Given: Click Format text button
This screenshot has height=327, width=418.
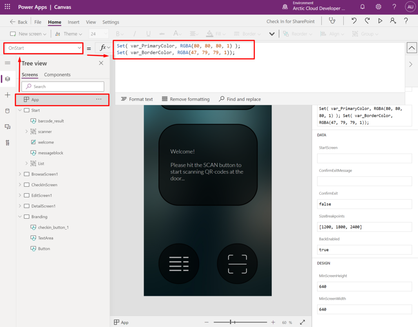Looking at the screenshot, I should (137, 99).
